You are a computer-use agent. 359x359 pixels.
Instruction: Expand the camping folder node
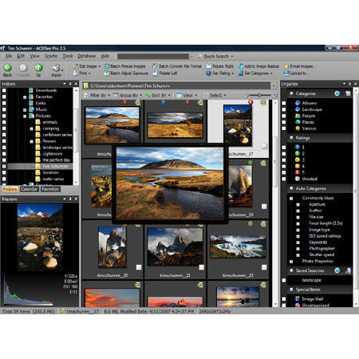click(31, 128)
